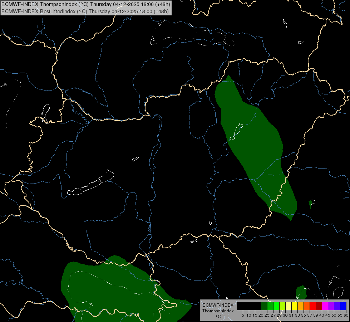Click the legend tick value '20'
The image size is (350, 322).
[261, 315]
